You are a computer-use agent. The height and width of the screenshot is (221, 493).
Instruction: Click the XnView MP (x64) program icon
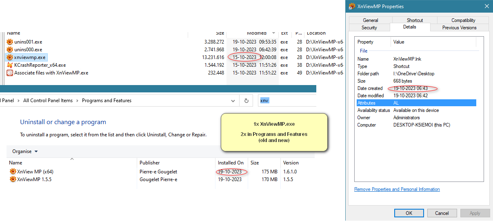(x=13, y=172)
